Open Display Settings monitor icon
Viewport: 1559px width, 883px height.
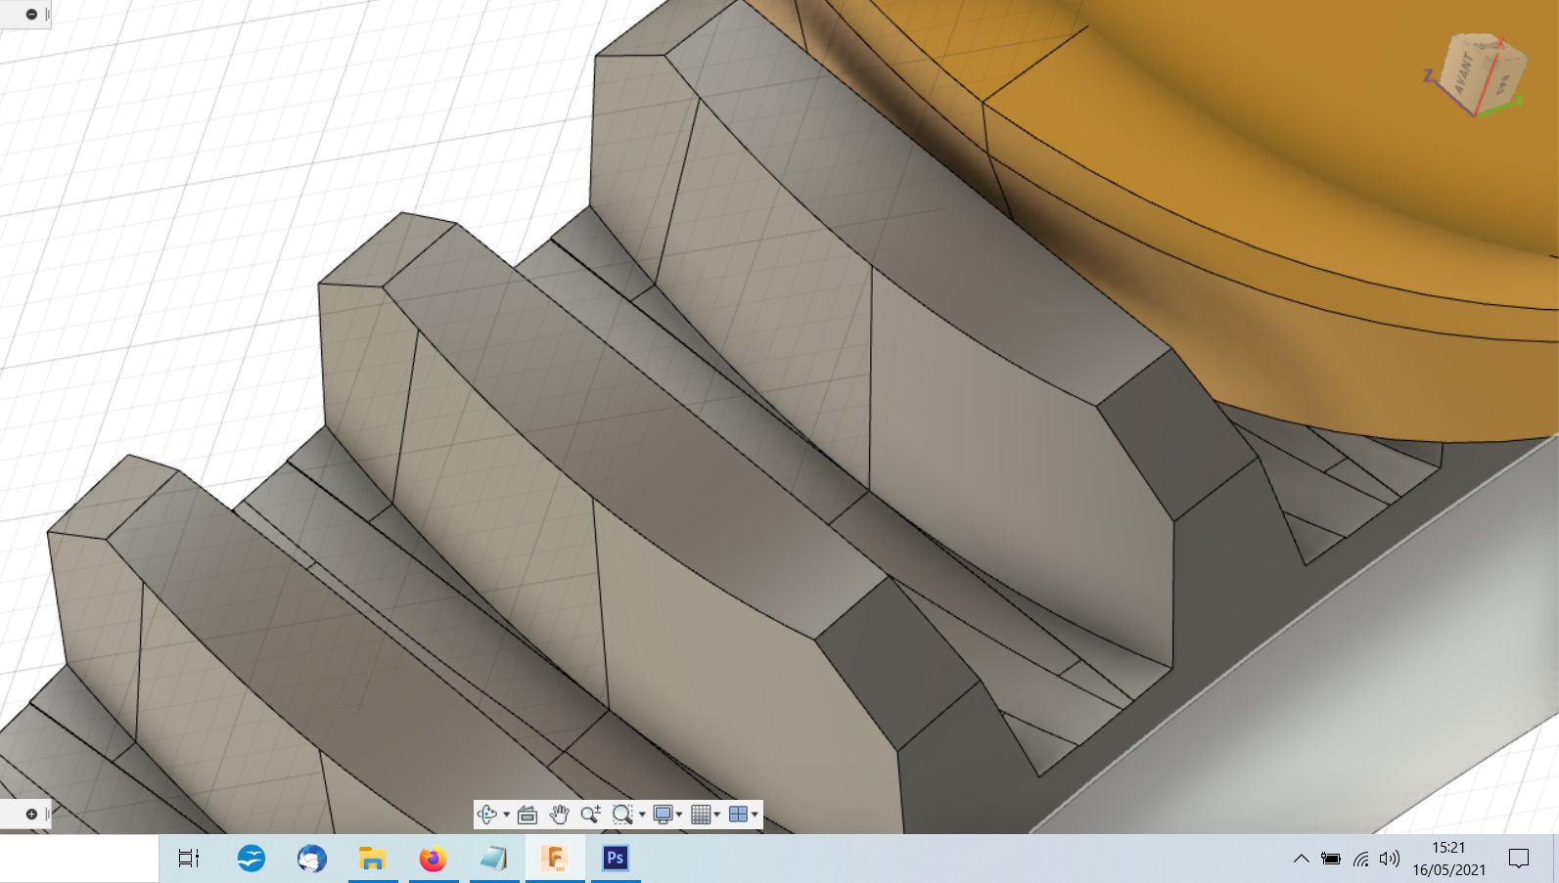(x=663, y=814)
